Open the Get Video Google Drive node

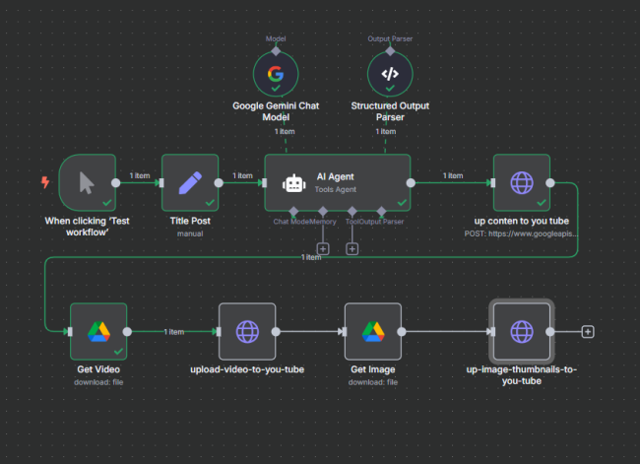[x=98, y=332]
